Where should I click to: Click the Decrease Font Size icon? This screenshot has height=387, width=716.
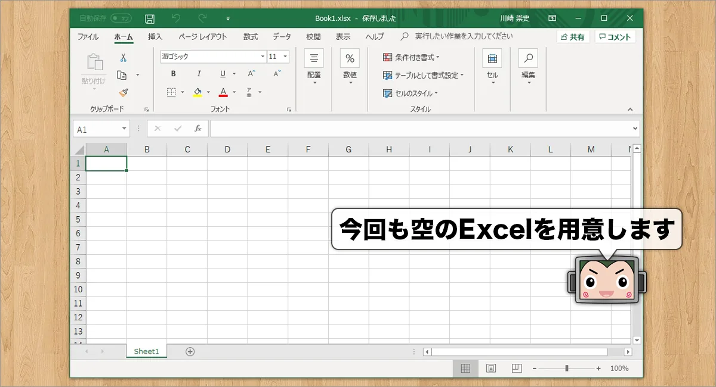(277, 74)
